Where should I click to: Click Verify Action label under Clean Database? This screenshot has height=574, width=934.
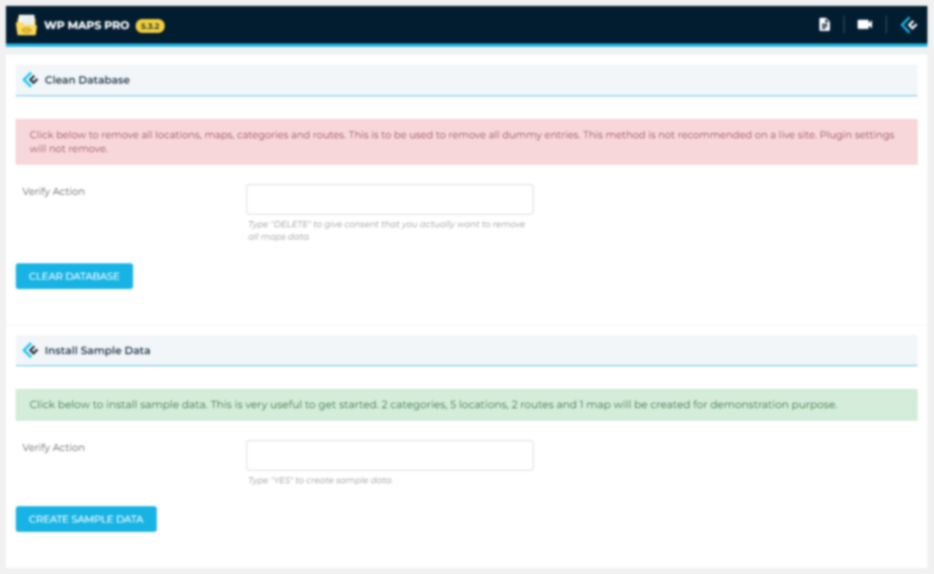[x=53, y=192]
